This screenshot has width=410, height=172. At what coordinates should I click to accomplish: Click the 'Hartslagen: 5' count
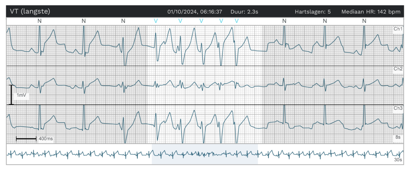point(313,12)
